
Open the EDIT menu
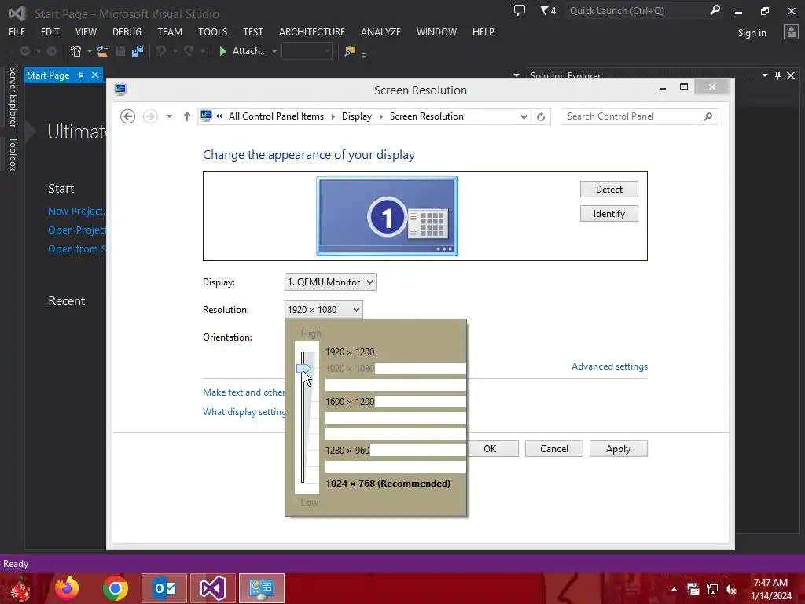point(50,31)
